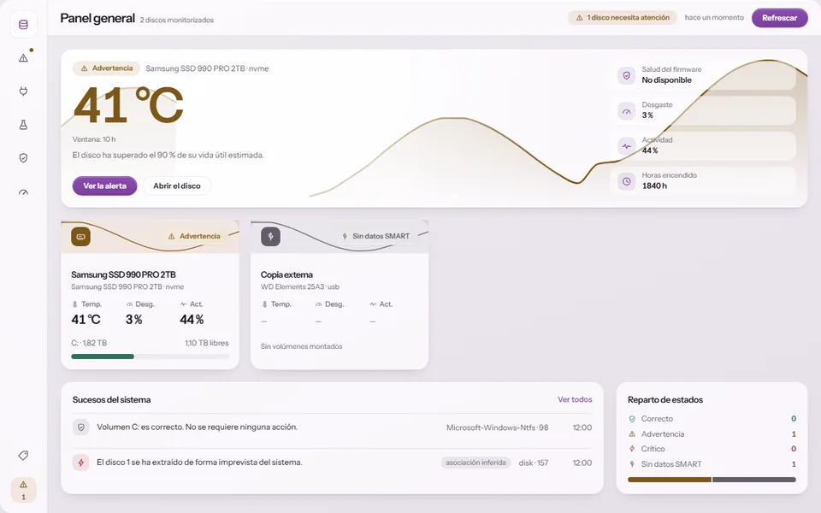Screen dimensions: 821x513
Task: Click the USB icon on Copia externa card
Action: [271, 237]
